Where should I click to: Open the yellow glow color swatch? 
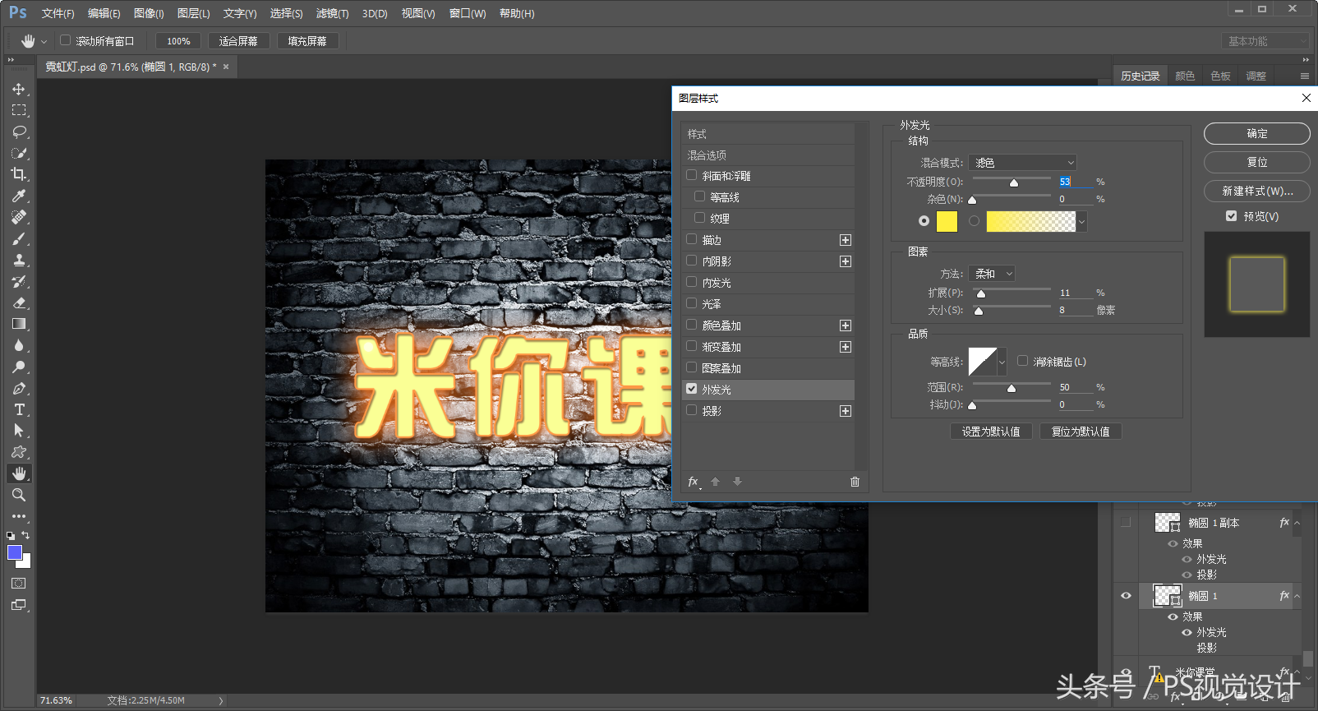point(947,221)
